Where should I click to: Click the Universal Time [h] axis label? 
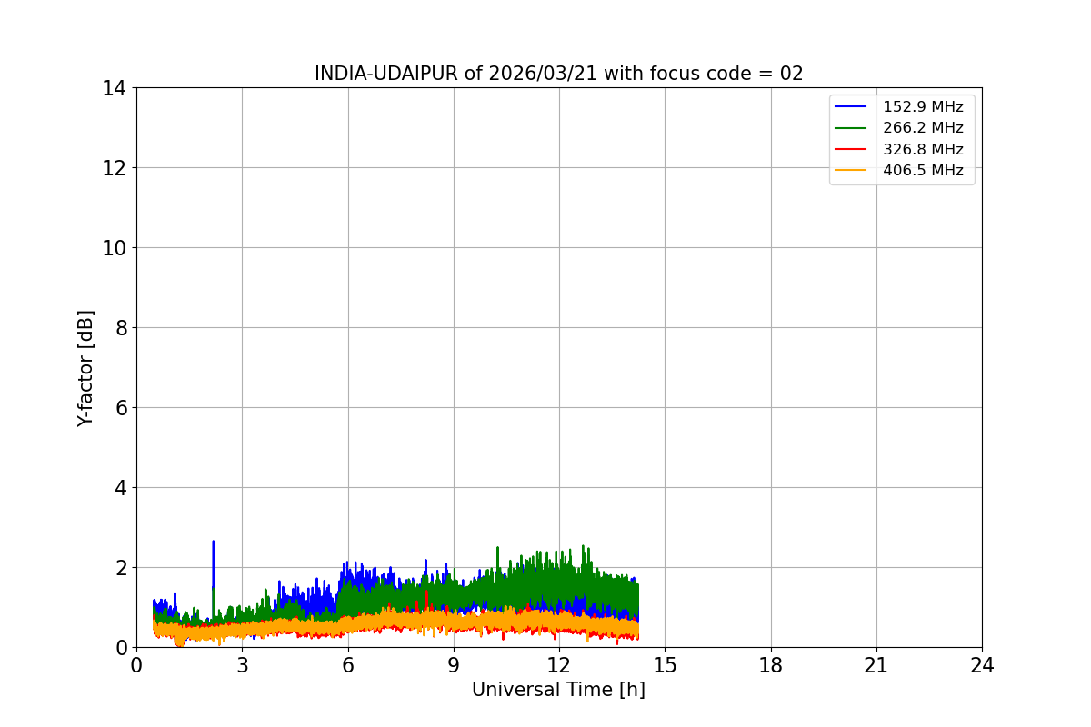558,690
